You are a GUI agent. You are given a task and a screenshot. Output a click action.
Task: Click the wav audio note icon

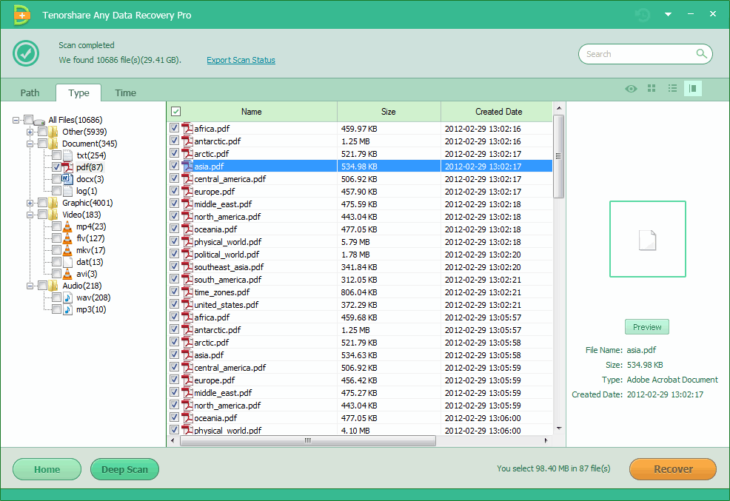(x=68, y=297)
